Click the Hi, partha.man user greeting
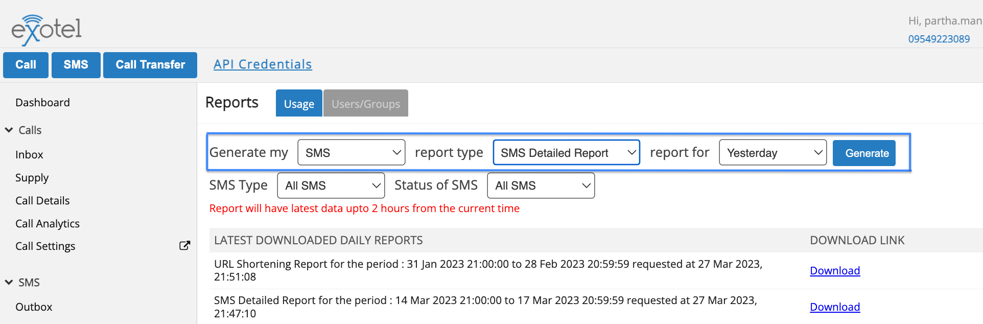The image size is (983, 324). [945, 21]
